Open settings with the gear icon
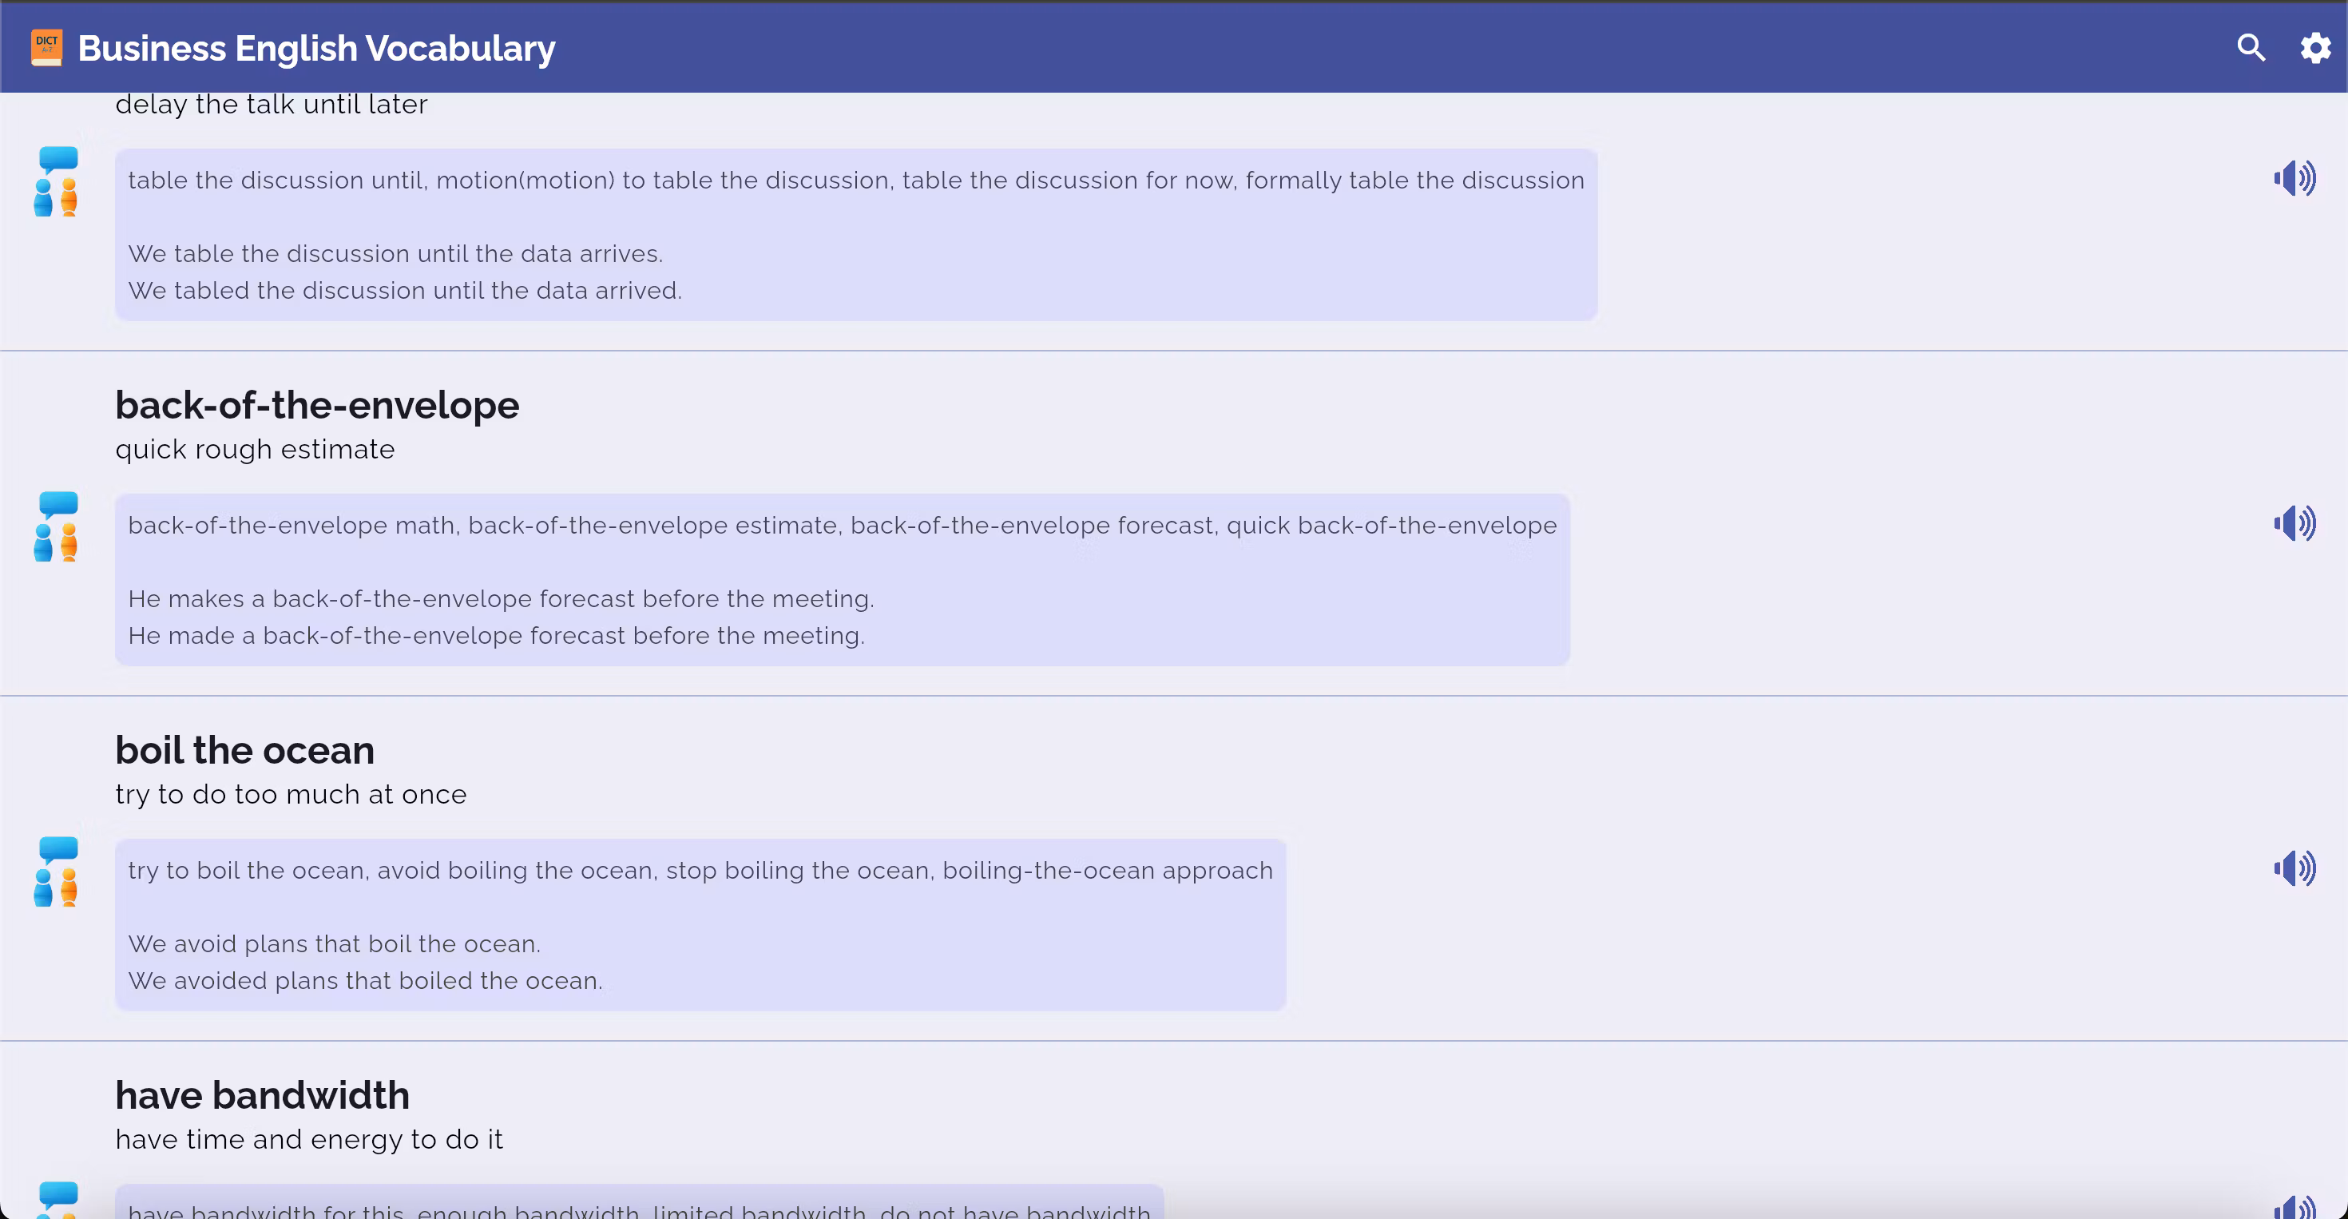The width and height of the screenshot is (2348, 1219). point(2315,47)
